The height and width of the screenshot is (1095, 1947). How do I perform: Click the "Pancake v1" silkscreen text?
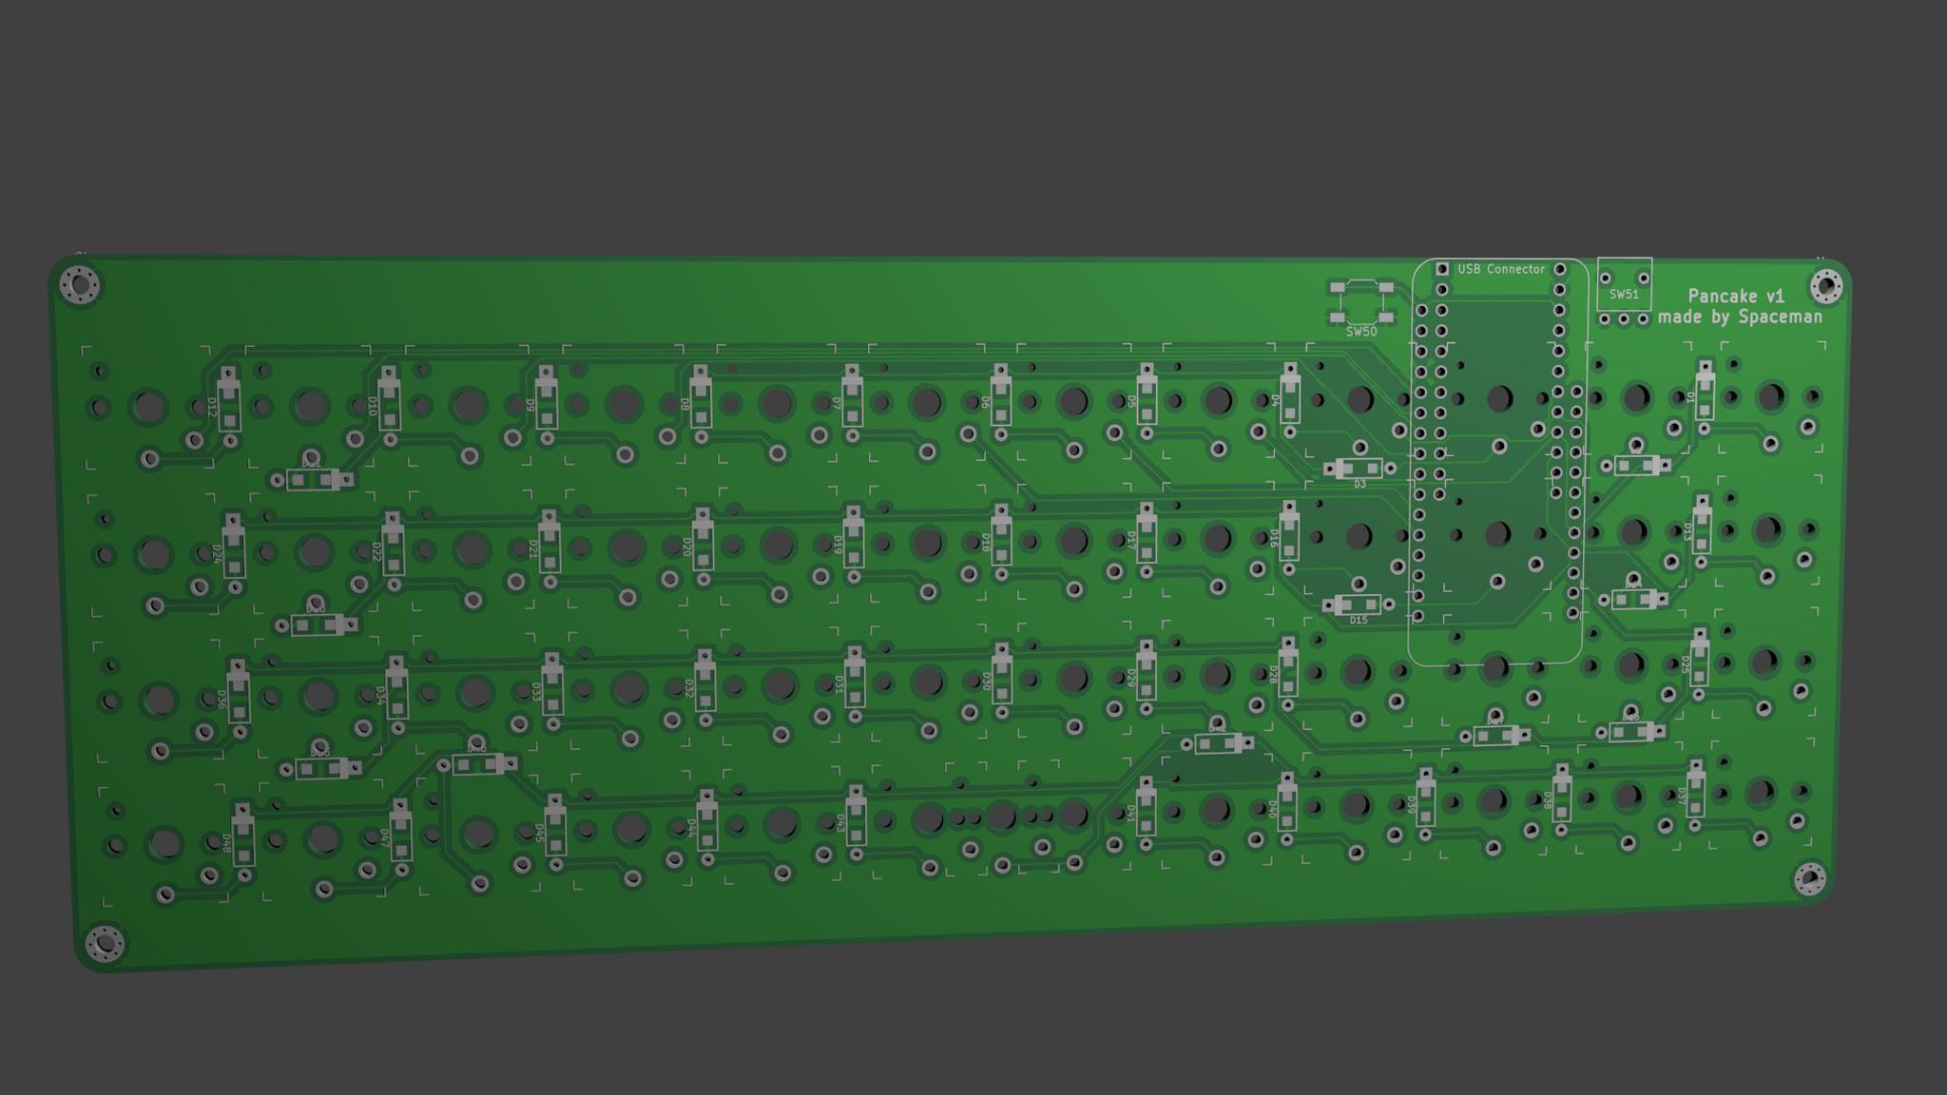(x=1736, y=296)
